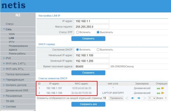Click the Конечный IP-адрес field
This screenshot has height=111, width=171.
coord(92,61)
